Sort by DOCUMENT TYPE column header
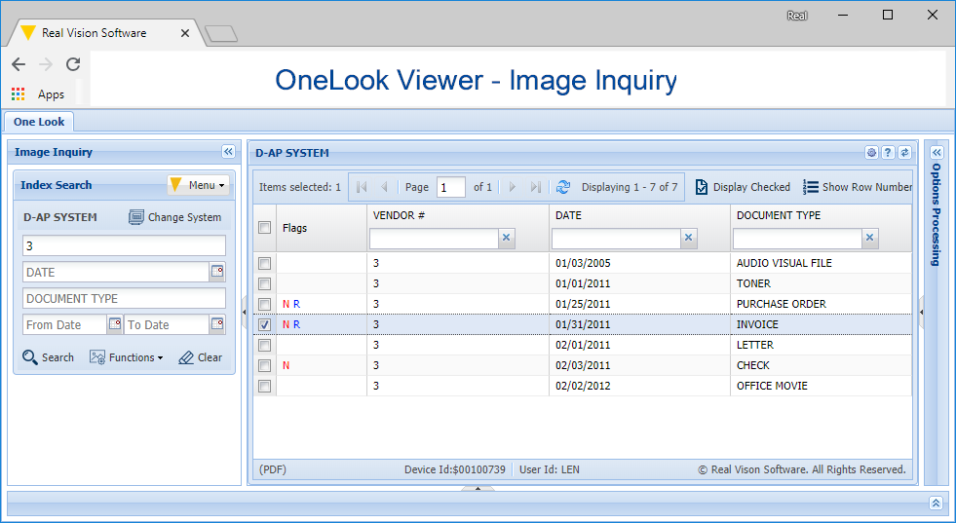This screenshot has height=523, width=956. coord(779,215)
